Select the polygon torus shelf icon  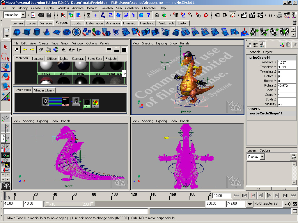pyautogui.click(x=67, y=32)
